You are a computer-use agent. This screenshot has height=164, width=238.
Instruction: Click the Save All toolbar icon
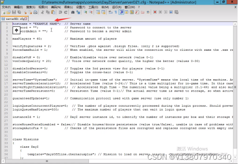19,12
